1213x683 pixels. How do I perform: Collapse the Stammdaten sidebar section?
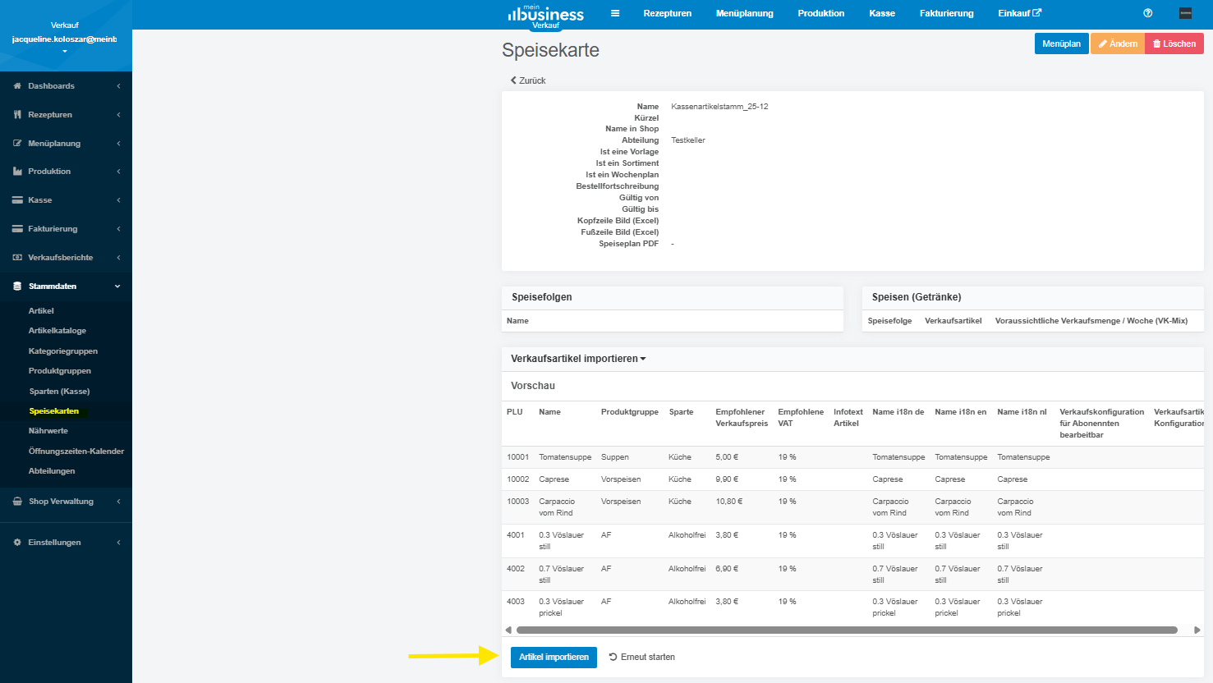[x=117, y=286]
